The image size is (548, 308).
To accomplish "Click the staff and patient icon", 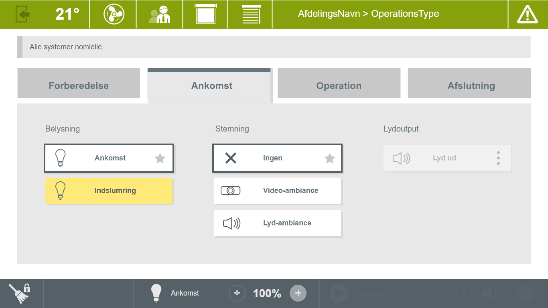I will (x=160, y=14).
